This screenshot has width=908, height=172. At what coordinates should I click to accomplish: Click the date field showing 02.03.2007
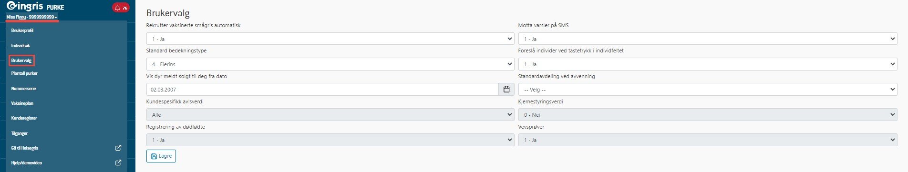(322, 90)
